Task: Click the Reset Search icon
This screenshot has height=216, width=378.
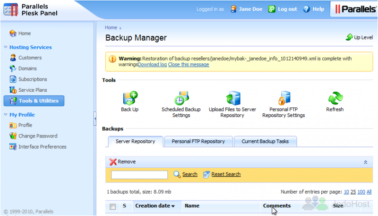Action: pos(206,174)
